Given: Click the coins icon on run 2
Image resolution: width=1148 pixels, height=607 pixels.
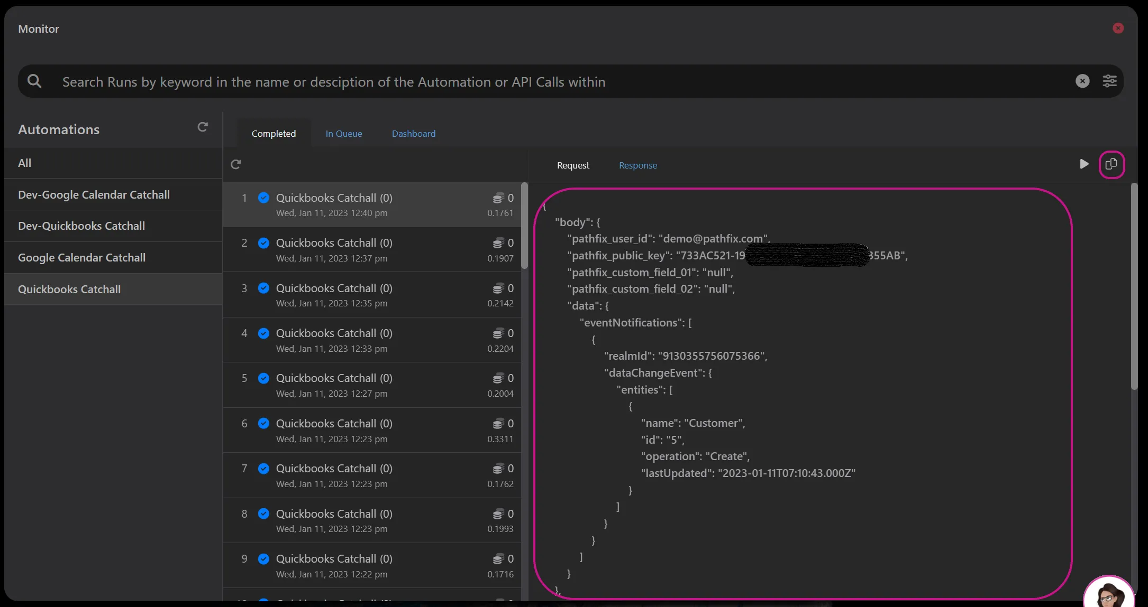Looking at the screenshot, I should coord(498,243).
